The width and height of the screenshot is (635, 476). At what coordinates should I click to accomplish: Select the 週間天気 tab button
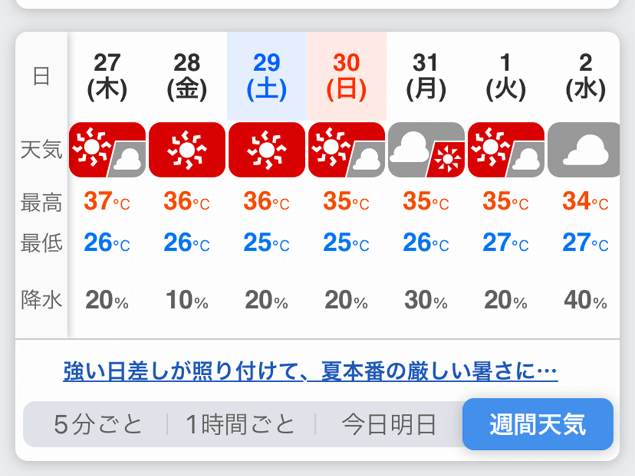[538, 424]
